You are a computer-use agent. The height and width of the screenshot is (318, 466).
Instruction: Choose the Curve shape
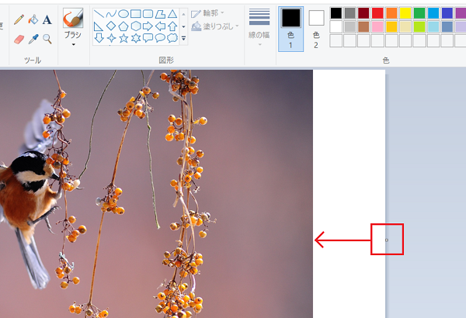(x=111, y=14)
